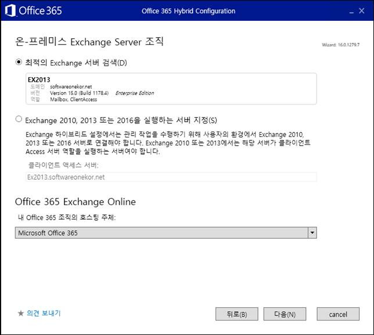Go back with 뒤로(B) button
This screenshot has width=374, height=335.
236,314
